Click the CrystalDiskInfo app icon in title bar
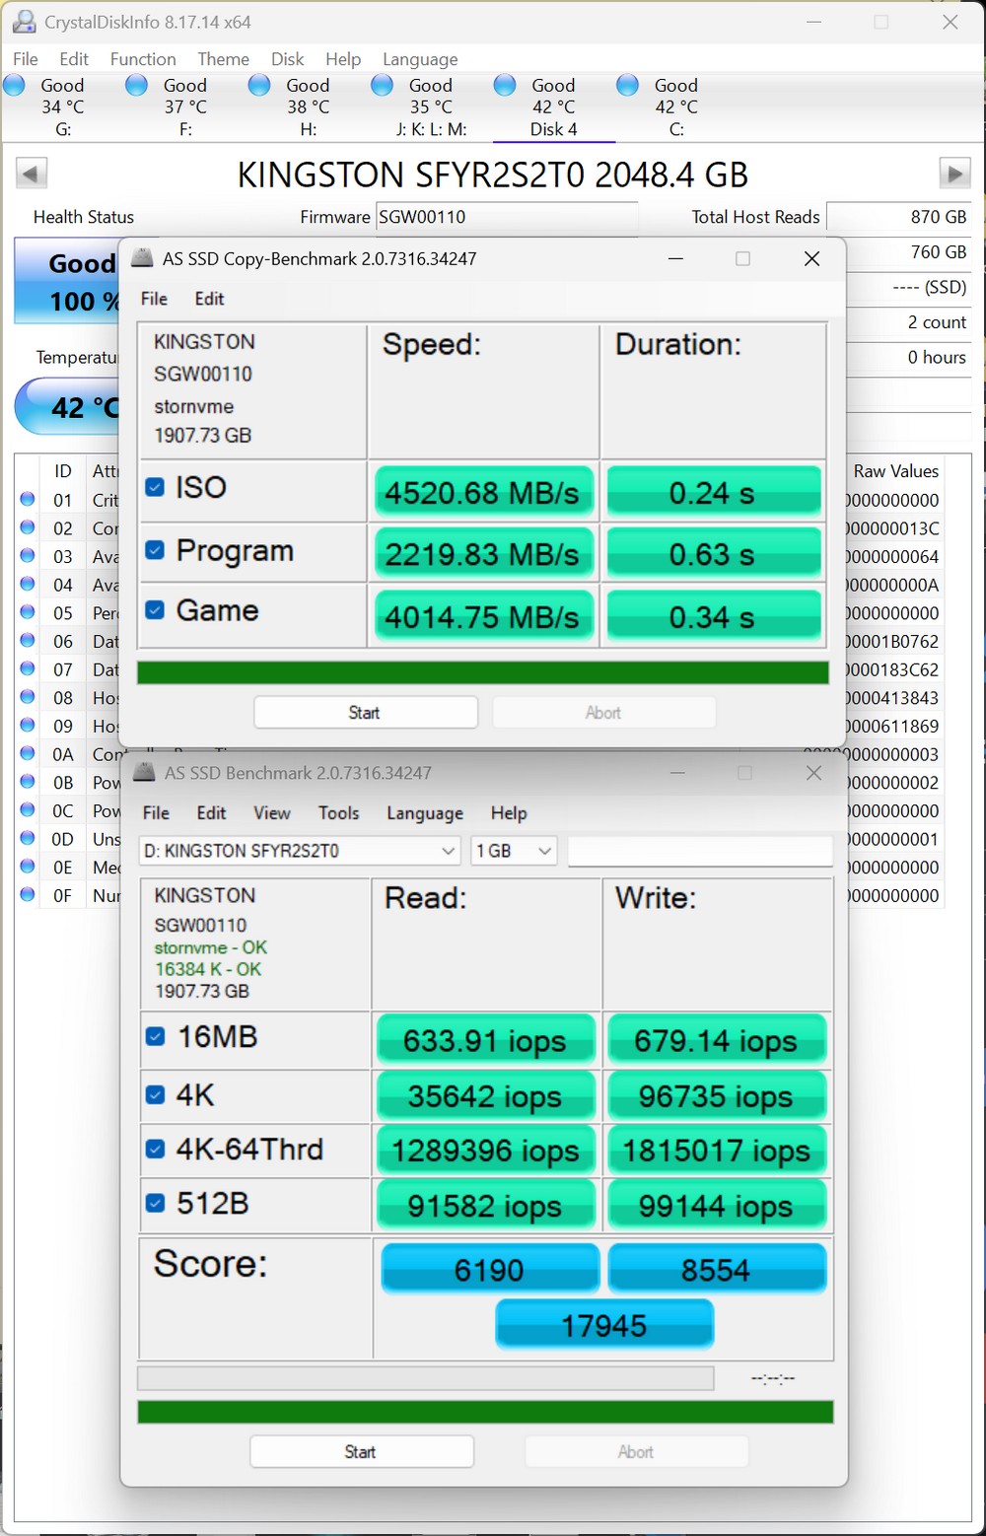 point(25,22)
